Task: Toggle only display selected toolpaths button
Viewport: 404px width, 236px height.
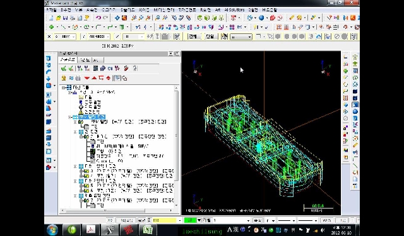Action: pos(117,78)
